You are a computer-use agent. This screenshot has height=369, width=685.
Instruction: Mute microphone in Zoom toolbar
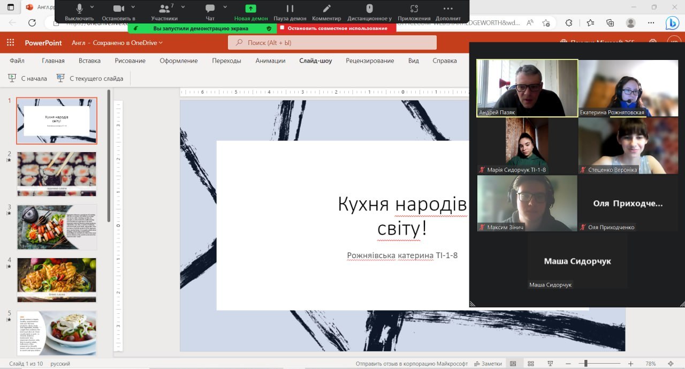(79, 9)
